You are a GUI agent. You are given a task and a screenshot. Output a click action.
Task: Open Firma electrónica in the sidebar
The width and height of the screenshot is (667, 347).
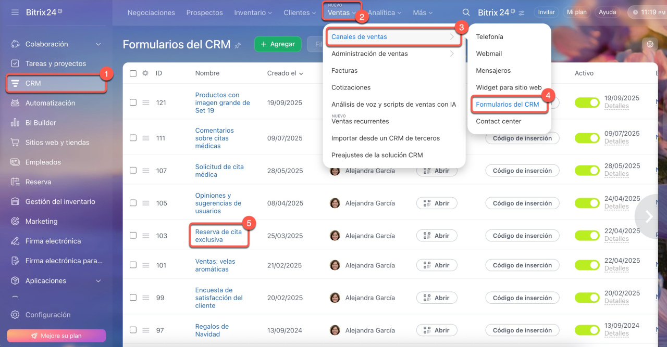coord(53,241)
